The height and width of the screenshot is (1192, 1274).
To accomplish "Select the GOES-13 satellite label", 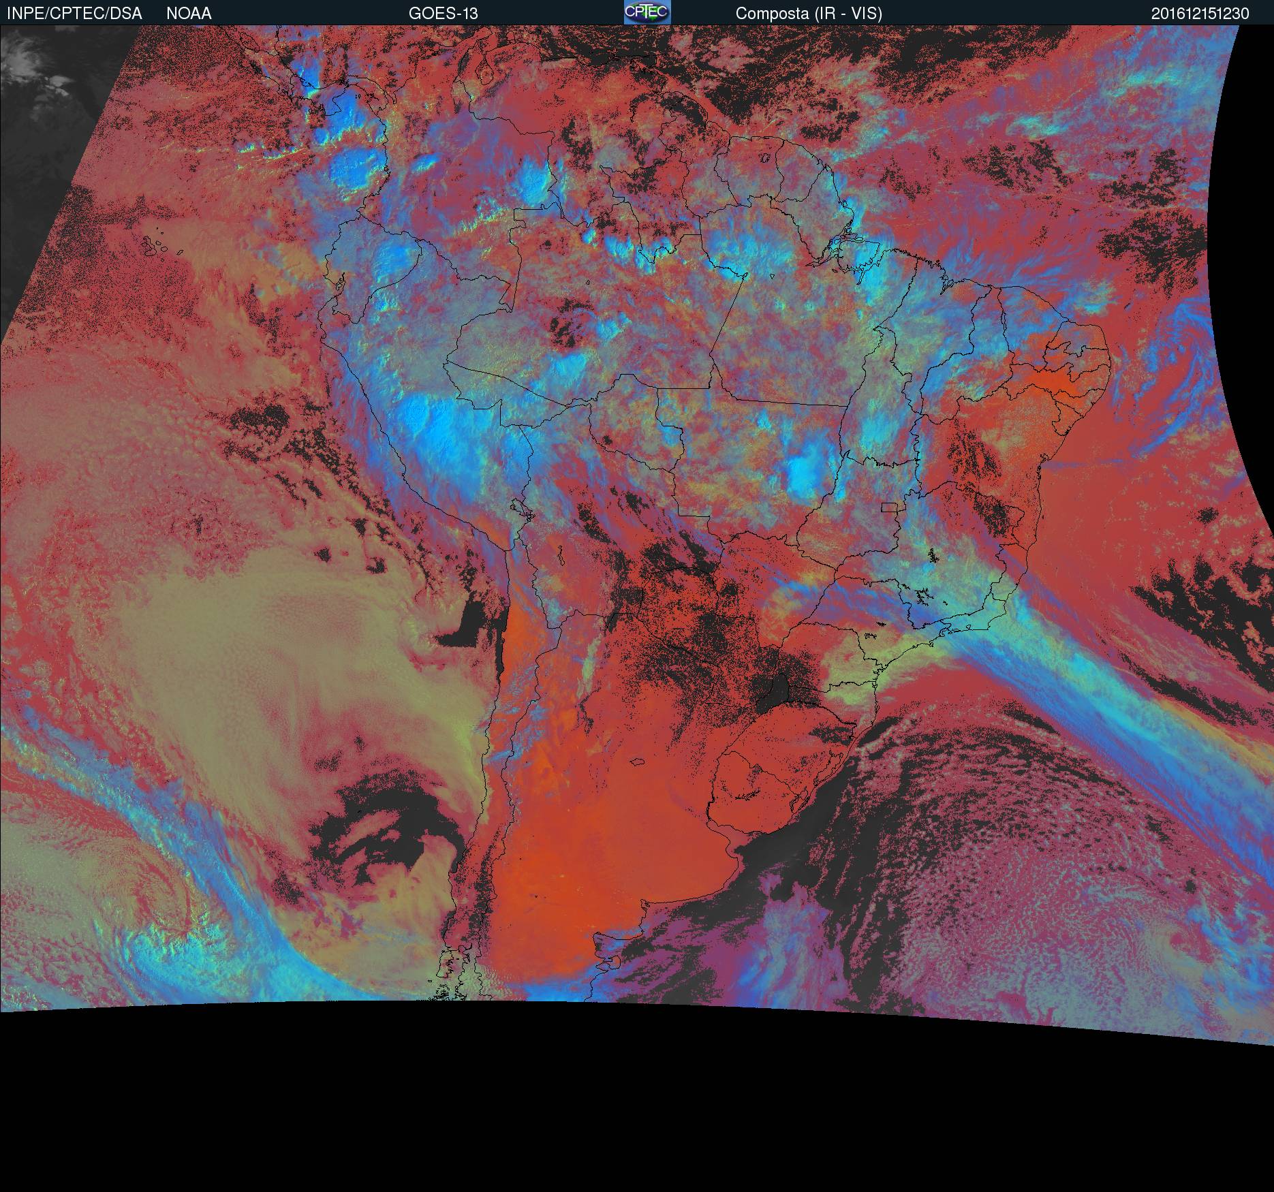I will click(x=443, y=14).
